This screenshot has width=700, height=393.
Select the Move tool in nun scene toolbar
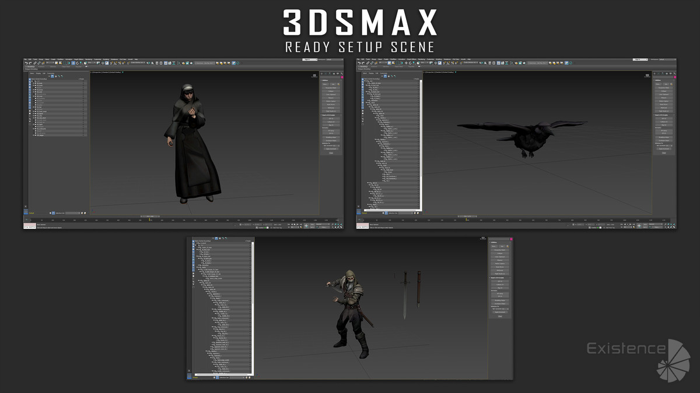coord(74,63)
